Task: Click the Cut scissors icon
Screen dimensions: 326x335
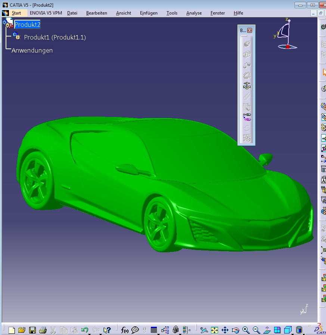Action: pos(53,330)
